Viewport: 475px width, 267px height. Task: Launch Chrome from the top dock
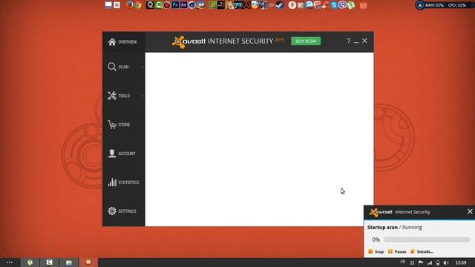(x=138, y=5)
